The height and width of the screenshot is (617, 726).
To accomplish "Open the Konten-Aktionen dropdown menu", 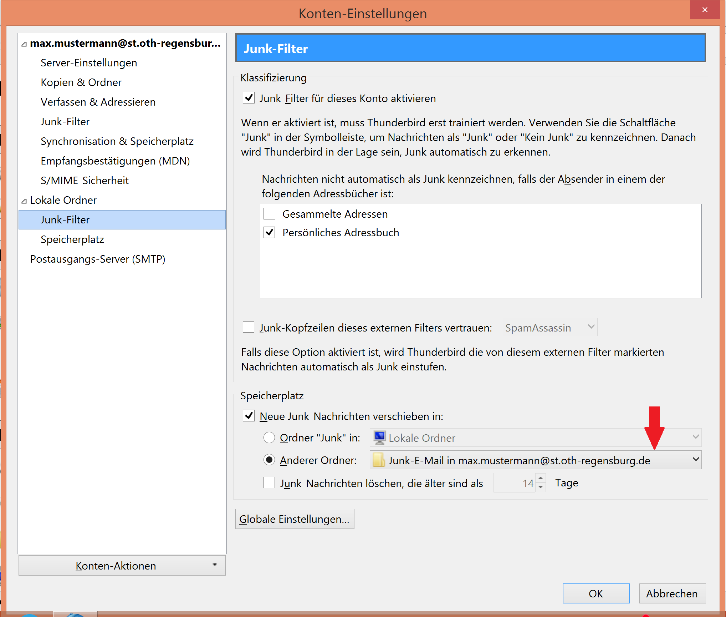I will (x=122, y=566).
